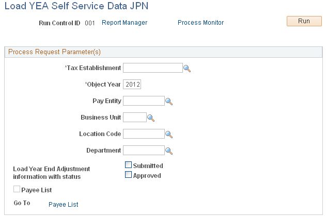Toggle the Payee List checkbox

17,190
